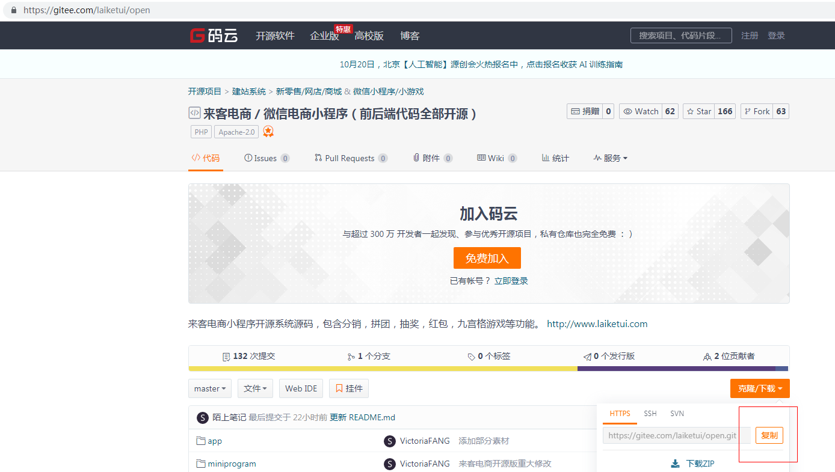Open 博客 in navigation bar

pyautogui.click(x=410, y=35)
